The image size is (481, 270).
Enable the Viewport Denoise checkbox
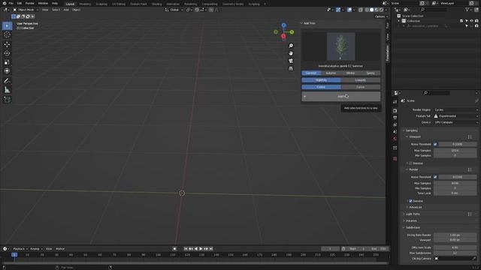click(411, 163)
